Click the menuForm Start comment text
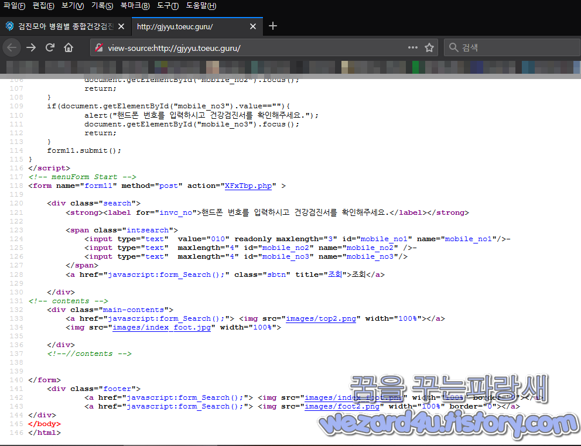Viewport: 581px width, 446px height. click(82, 177)
